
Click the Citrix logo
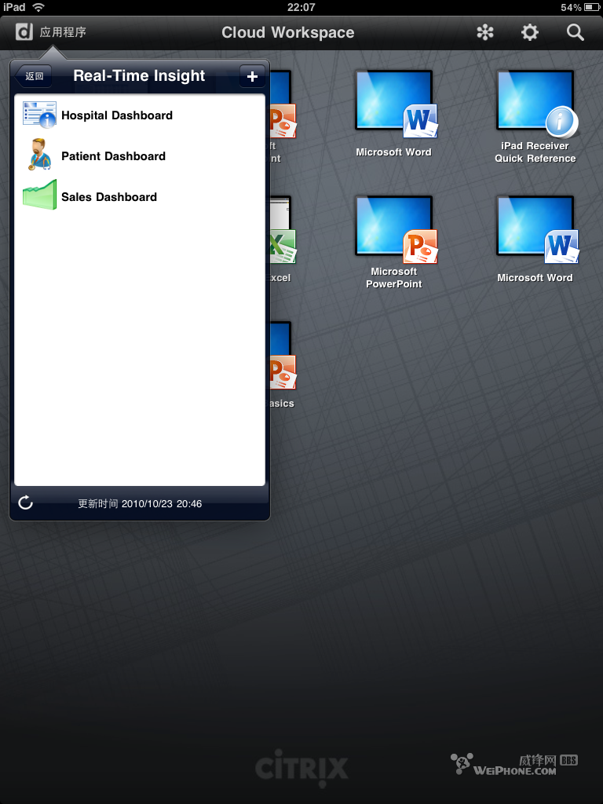point(301,767)
